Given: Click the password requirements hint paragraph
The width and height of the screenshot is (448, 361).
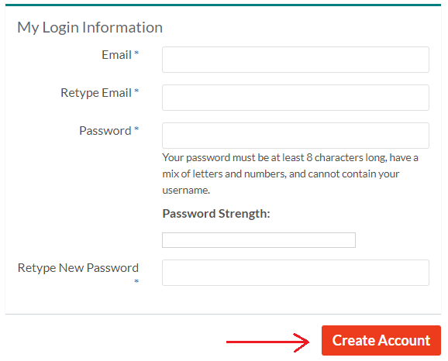Looking at the screenshot, I should (291, 174).
